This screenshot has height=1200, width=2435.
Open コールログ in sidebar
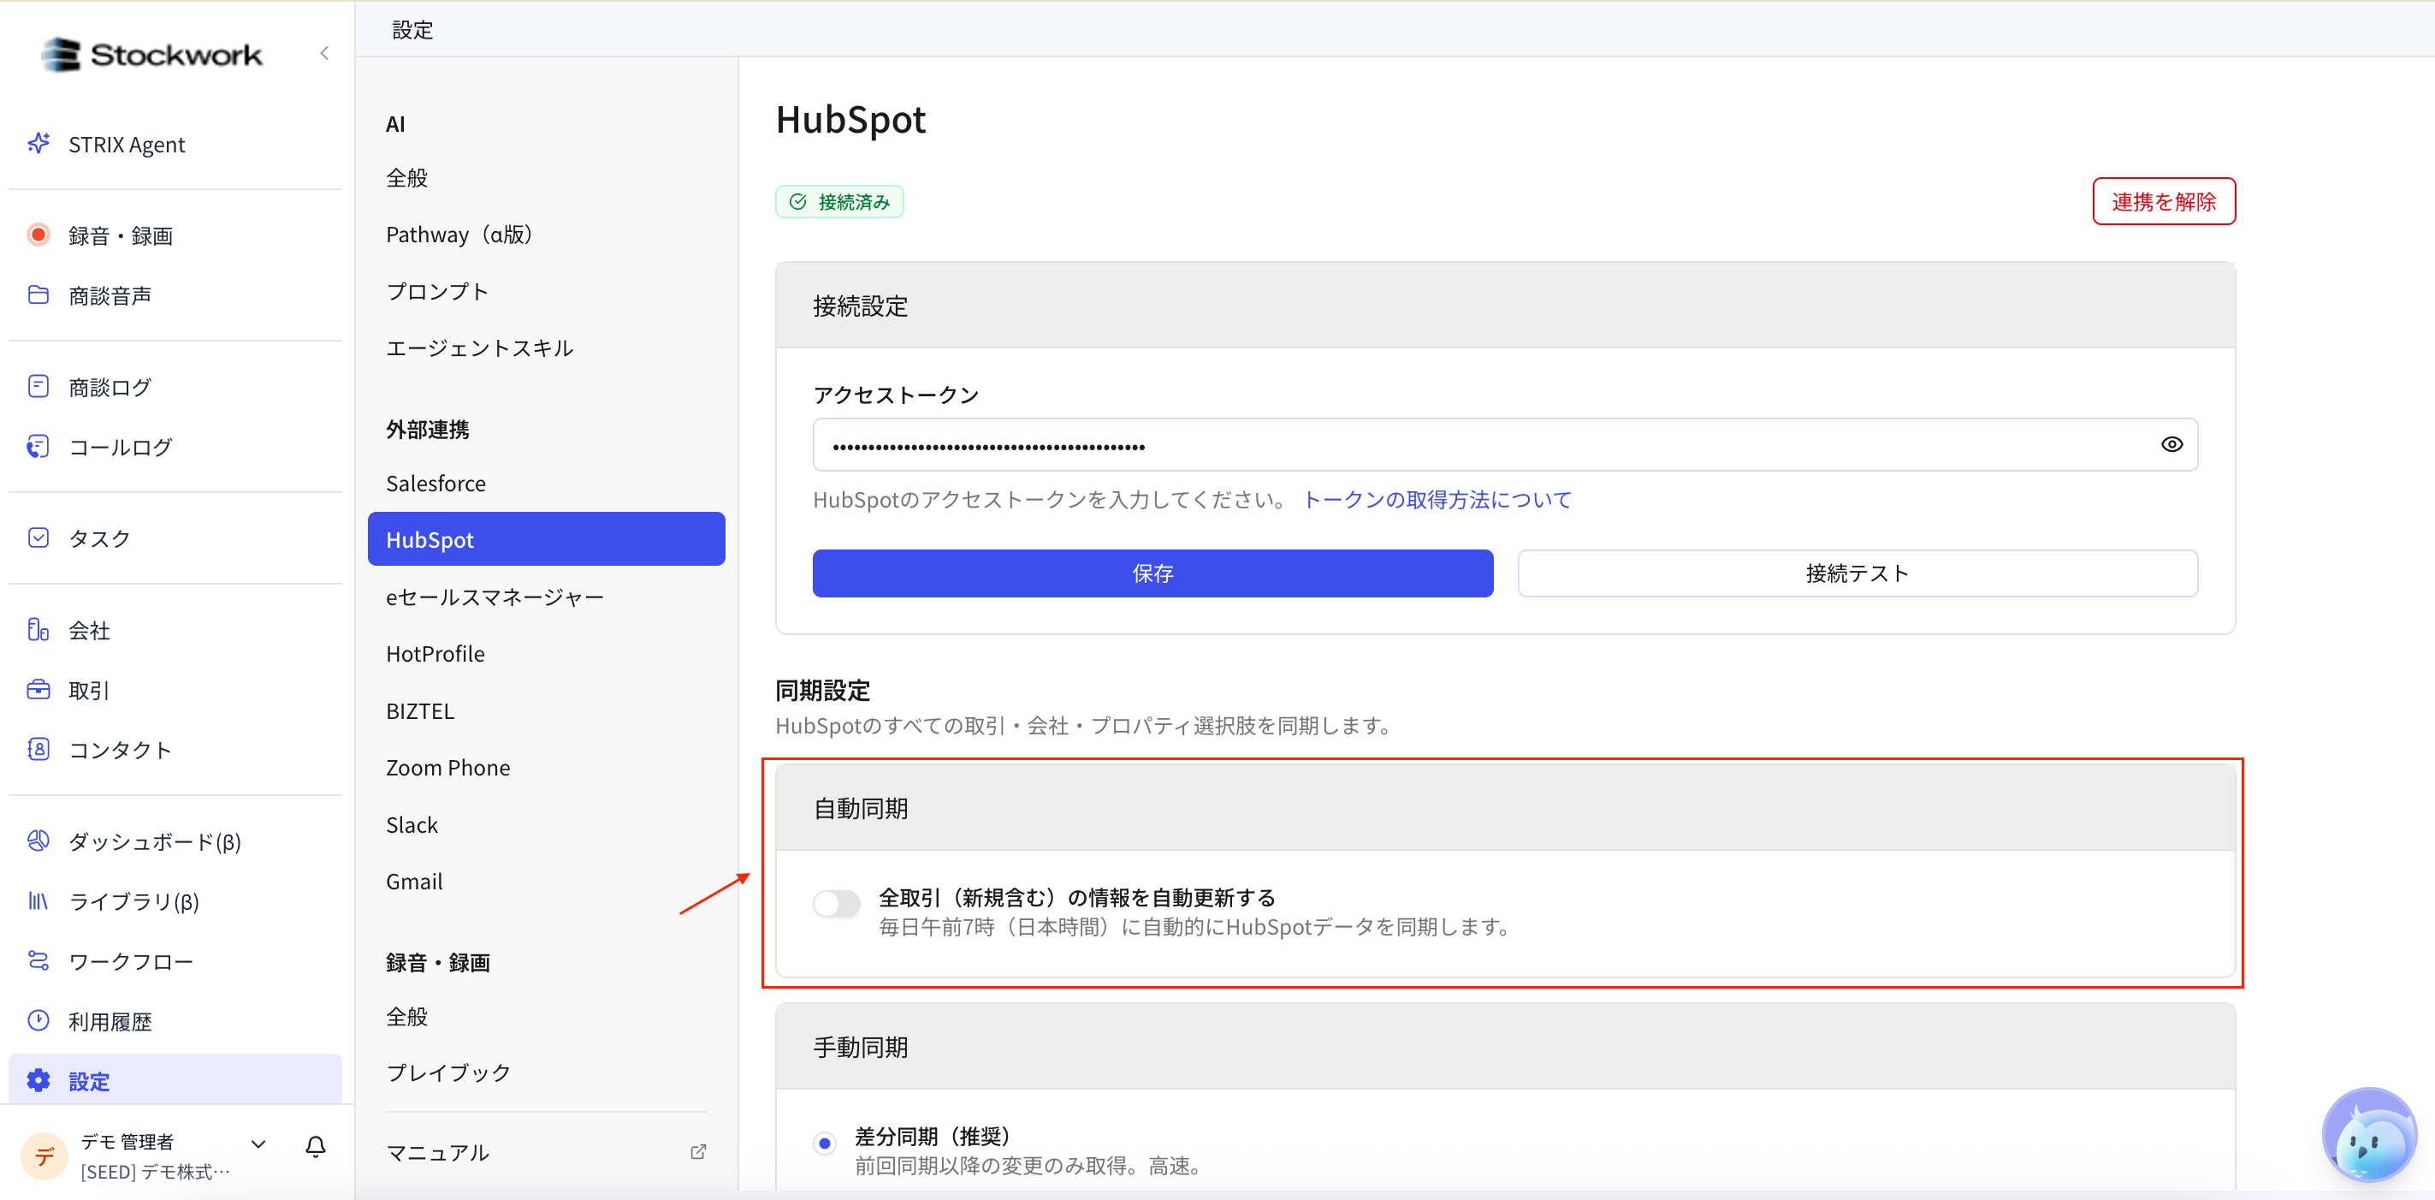(x=175, y=446)
